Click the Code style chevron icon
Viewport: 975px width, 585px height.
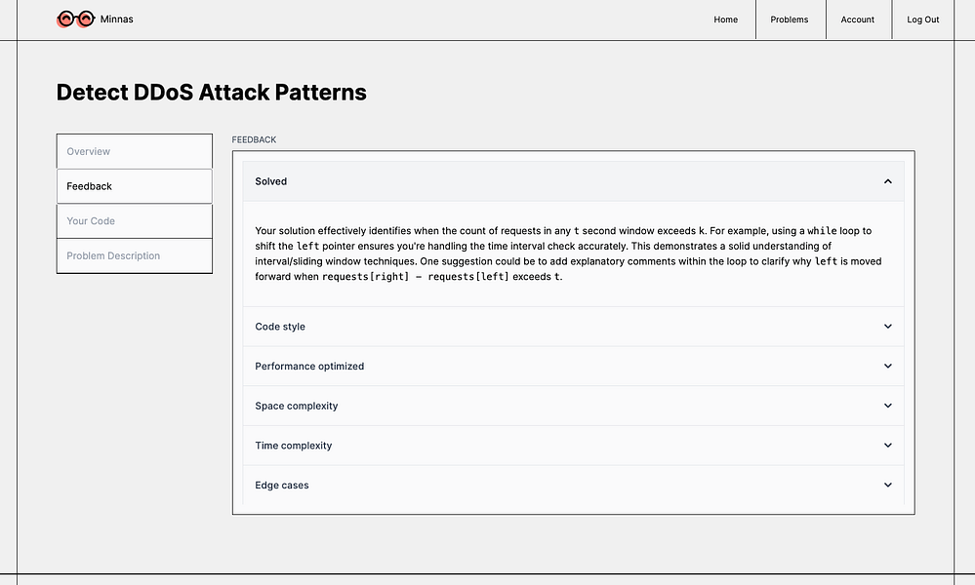887,327
